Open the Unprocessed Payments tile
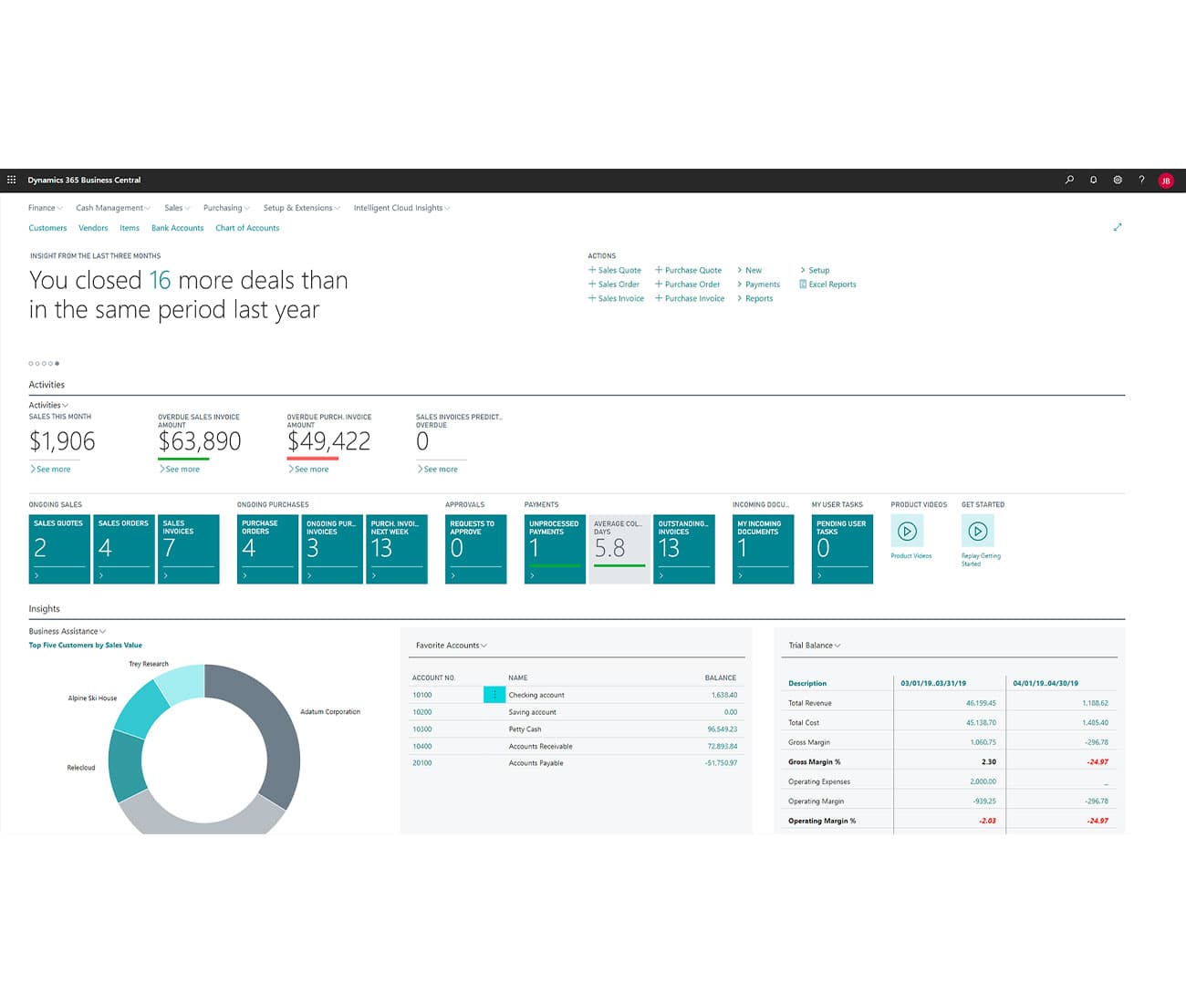The image size is (1186, 1003). pyautogui.click(x=555, y=549)
